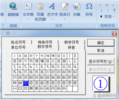The width and height of the screenshot is (119, 100).
Task: Select the parenthesized ㈠ Chinese numeral
Action: click(x=15, y=89)
